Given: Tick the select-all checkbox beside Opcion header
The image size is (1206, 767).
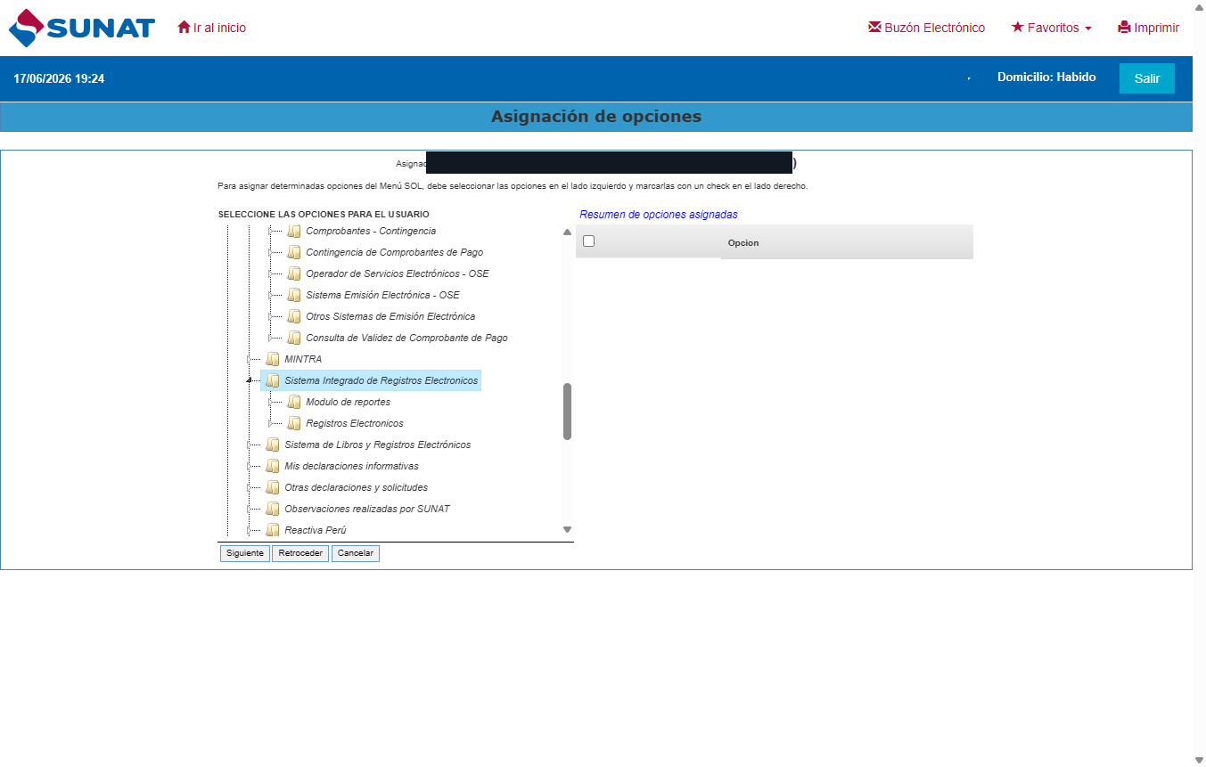Looking at the screenshot, I should 588,241.
